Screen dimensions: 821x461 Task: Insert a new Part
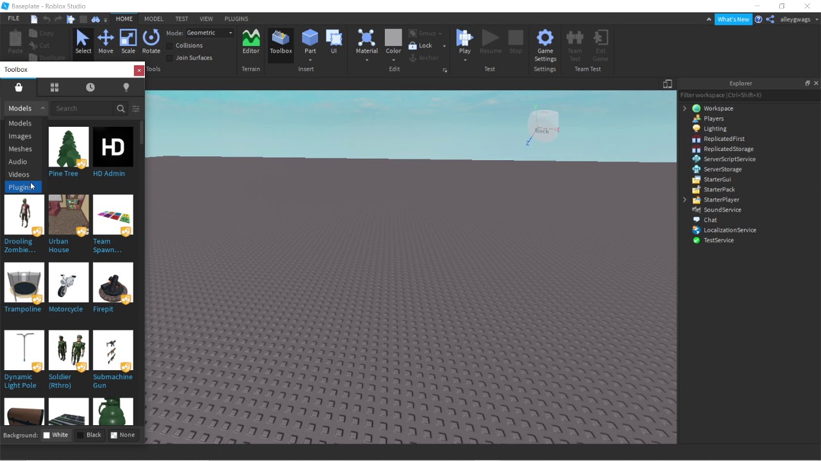pyautogui.click(x=310, y=42)
